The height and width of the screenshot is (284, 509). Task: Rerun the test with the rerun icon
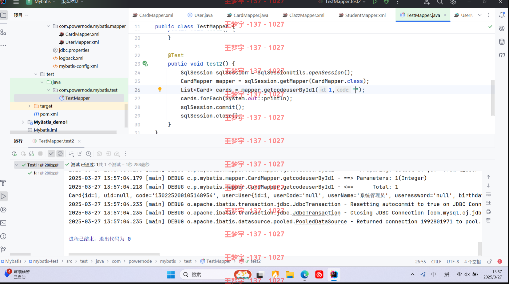click(x=14, y=153)
